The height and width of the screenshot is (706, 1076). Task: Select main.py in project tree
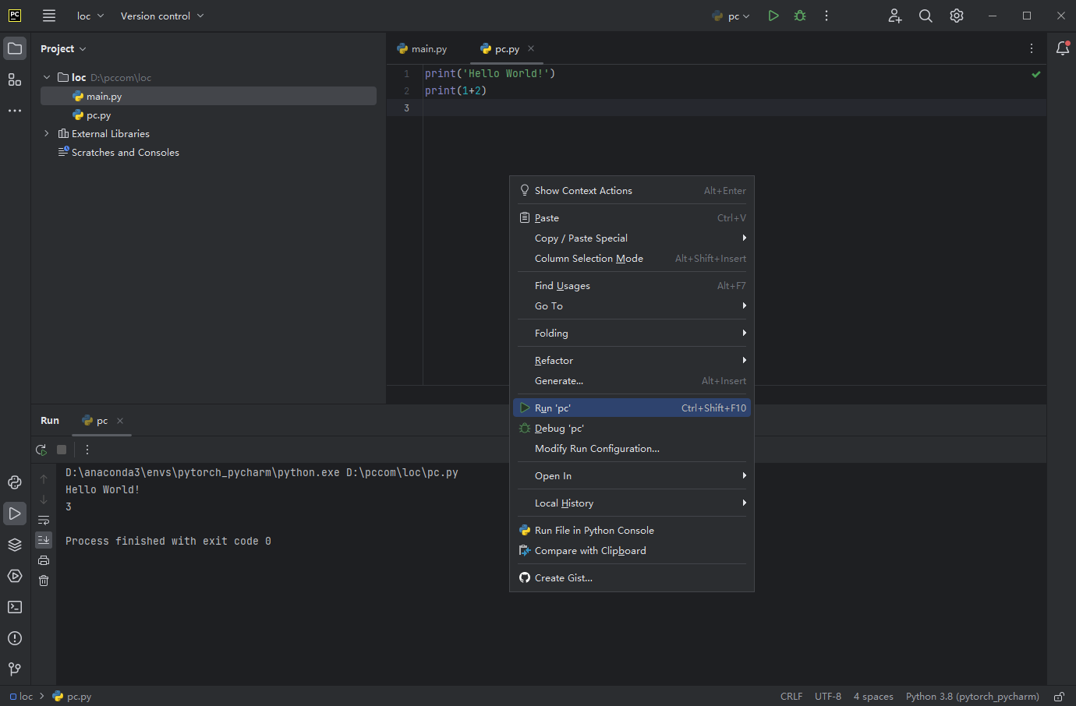(208, 96)
